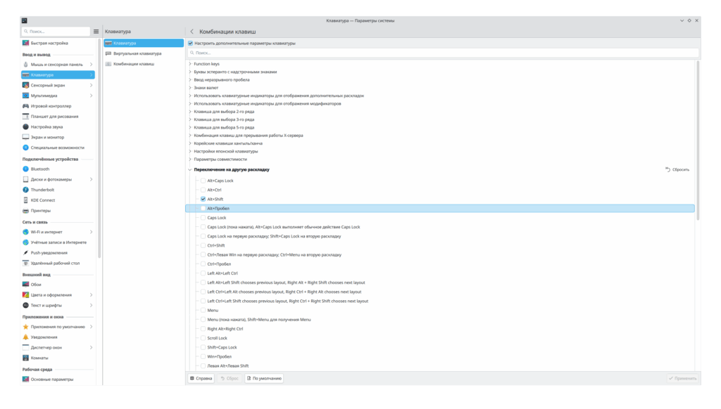Select Клавиатура in the left sidebar
The height and width of the screenshot is (409, 721).
click(58, 74)
